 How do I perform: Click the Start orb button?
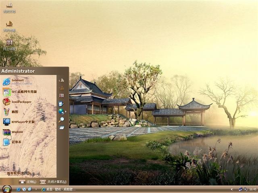click(x=6, y=189)
